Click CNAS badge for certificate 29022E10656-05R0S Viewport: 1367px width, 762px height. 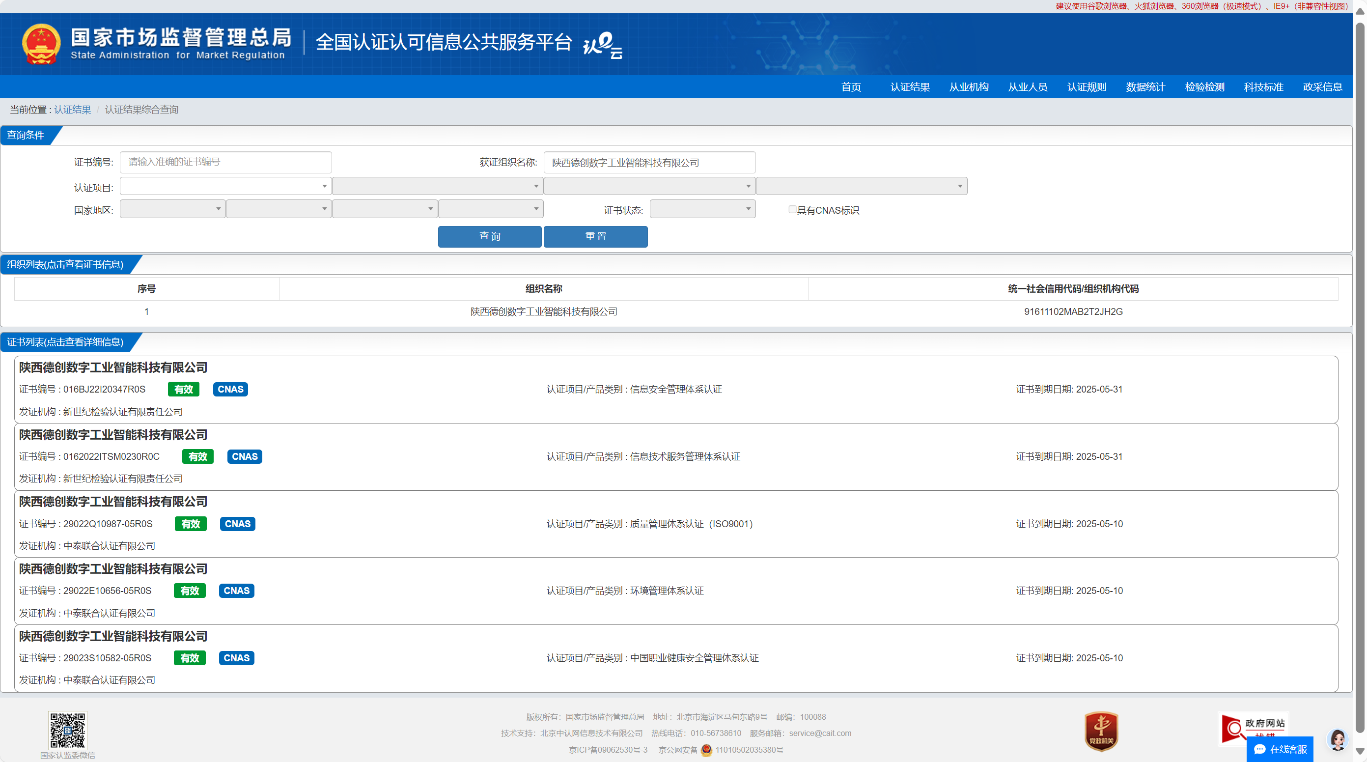(236, 591)
